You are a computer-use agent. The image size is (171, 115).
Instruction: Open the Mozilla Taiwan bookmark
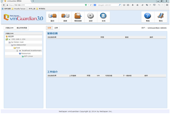tap(19, 9)
